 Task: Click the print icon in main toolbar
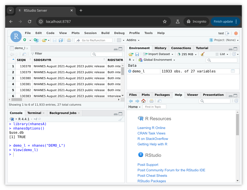69,40
